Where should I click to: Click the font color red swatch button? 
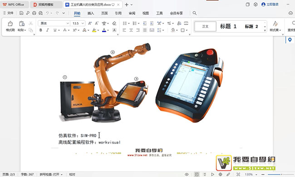pyautogui.click(x=104, y=30)
